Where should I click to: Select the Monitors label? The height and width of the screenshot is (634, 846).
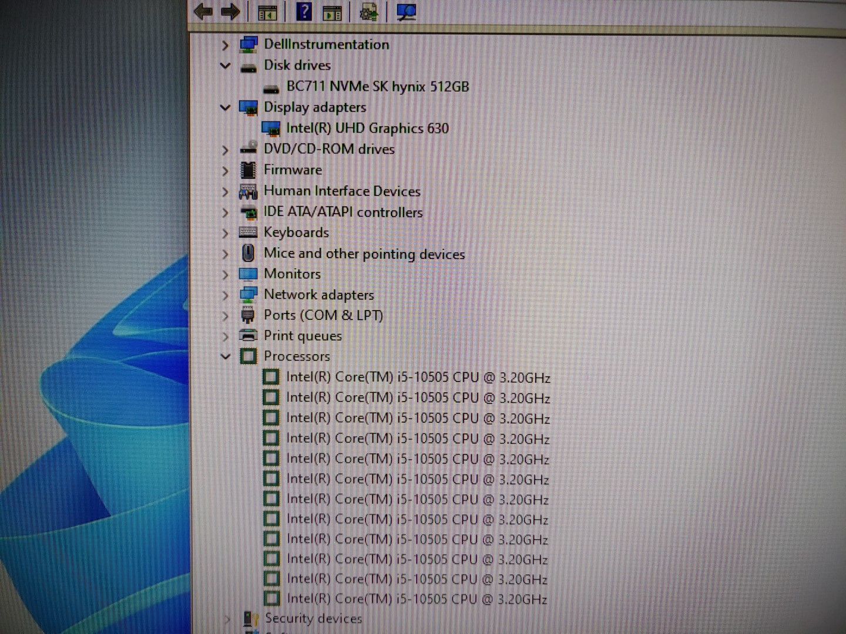292,274
